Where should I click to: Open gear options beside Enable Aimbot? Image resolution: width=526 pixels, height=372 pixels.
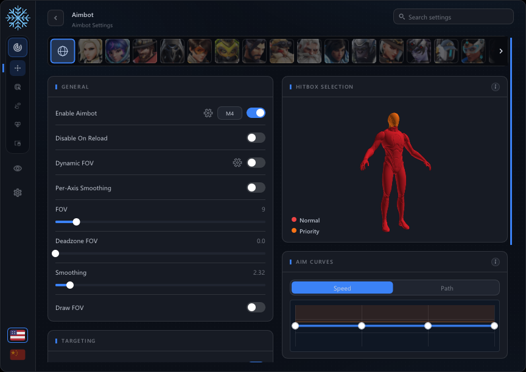coord(208,113)
